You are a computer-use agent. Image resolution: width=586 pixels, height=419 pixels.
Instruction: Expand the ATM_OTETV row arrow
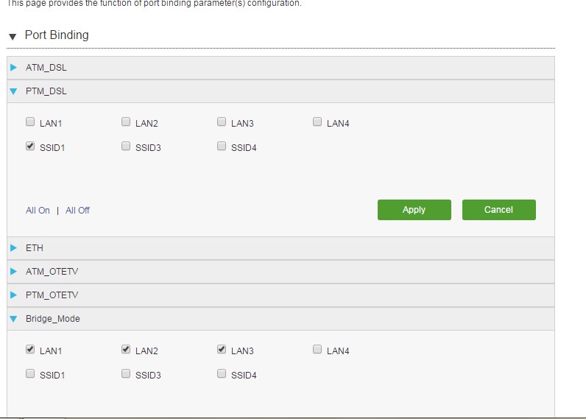13,272
